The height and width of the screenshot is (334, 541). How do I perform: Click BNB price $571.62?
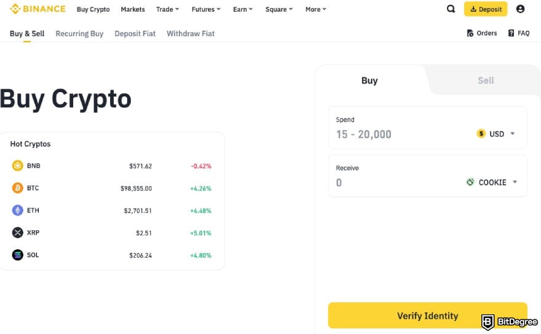[x=140, y=166]
